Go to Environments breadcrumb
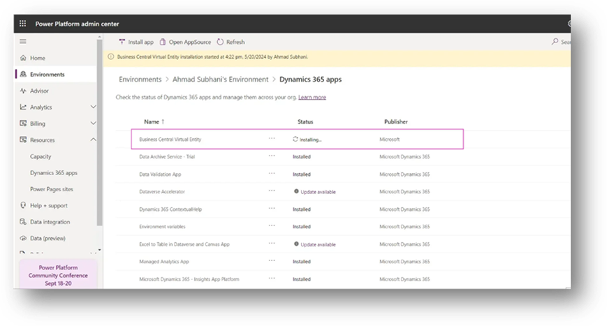 coord(140,80)
